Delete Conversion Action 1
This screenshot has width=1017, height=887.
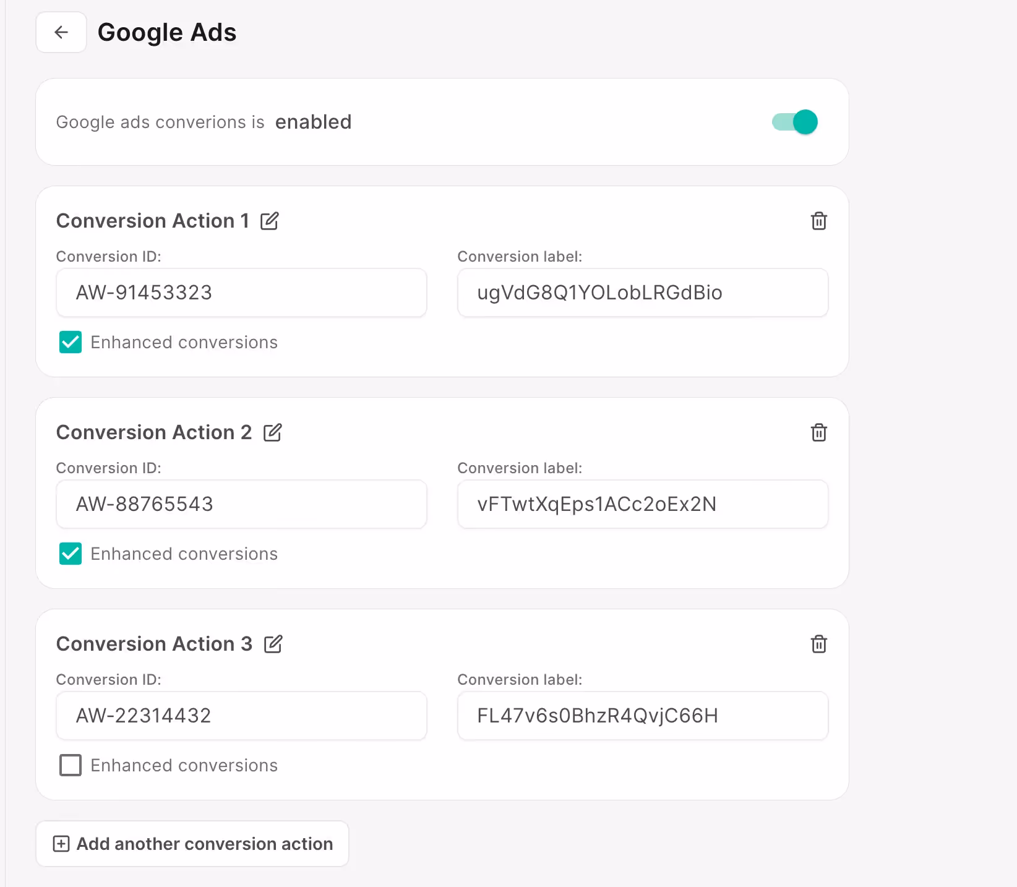(819, 221)
